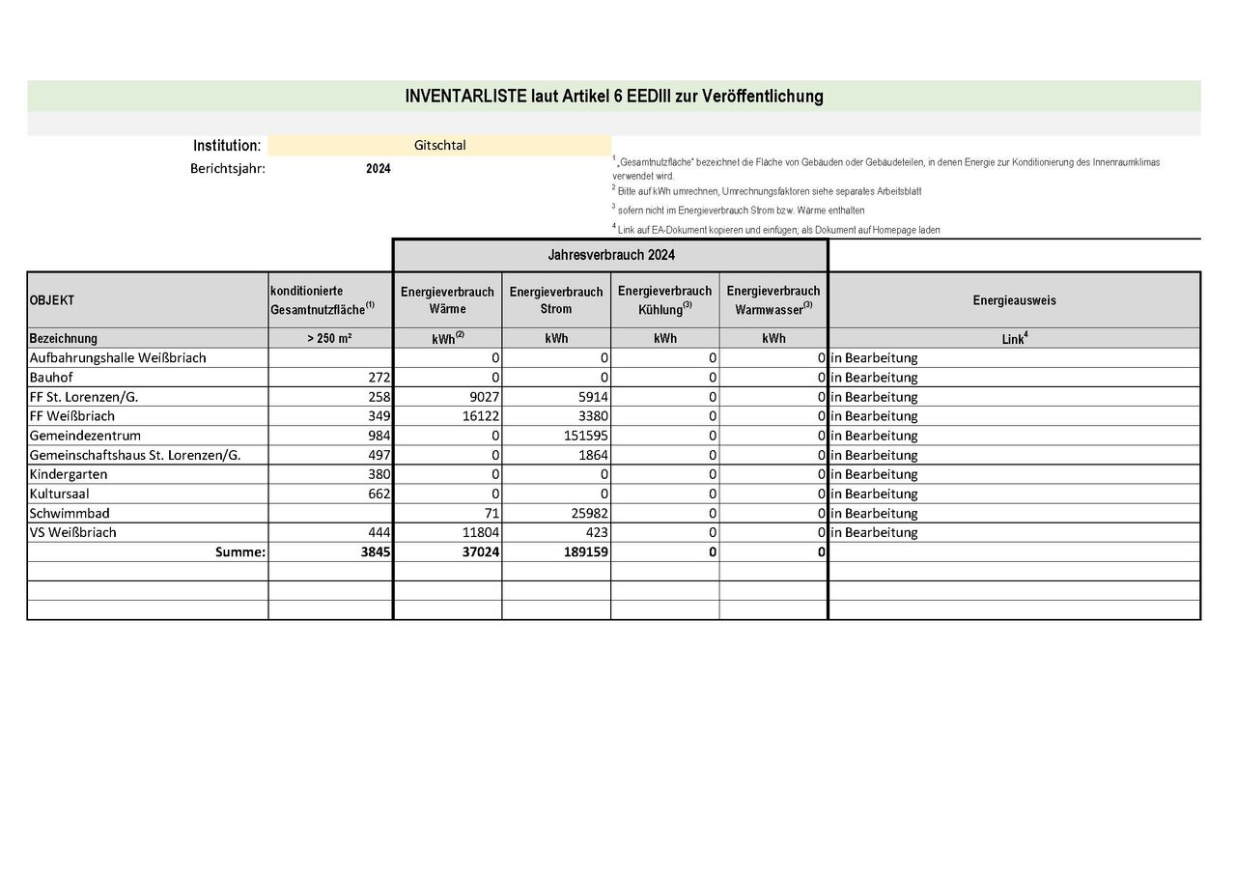Select the Summe Strom total 189159

click(x=556, y=551)
